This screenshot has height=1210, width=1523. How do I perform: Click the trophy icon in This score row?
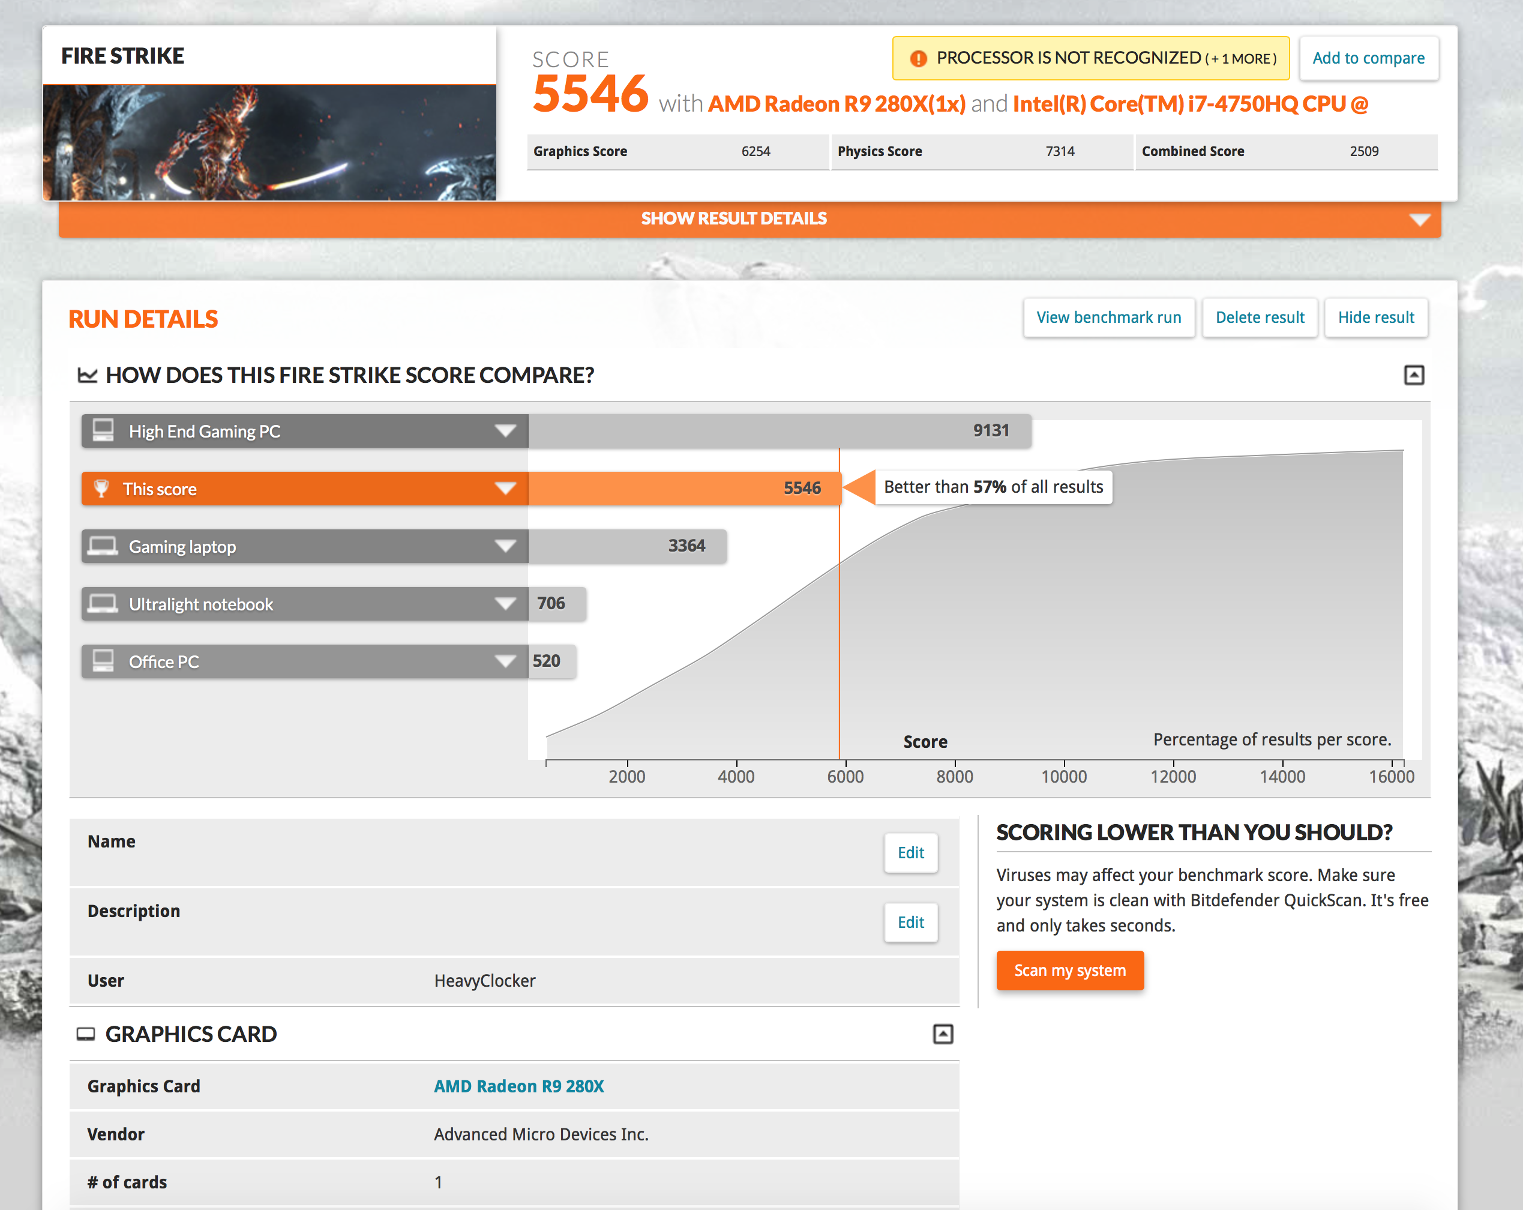[102, 488]
